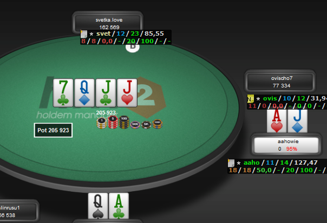Click the aahowie player name plate
This screenshot has height=223, width=327.
pyautogui.click(x=287, y=145)
